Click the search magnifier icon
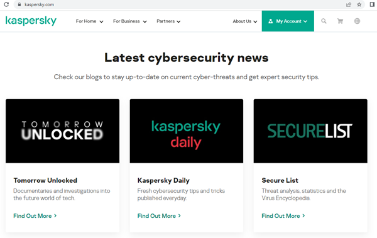This screenshot has height=238, width=377. [x=324, y=21]
